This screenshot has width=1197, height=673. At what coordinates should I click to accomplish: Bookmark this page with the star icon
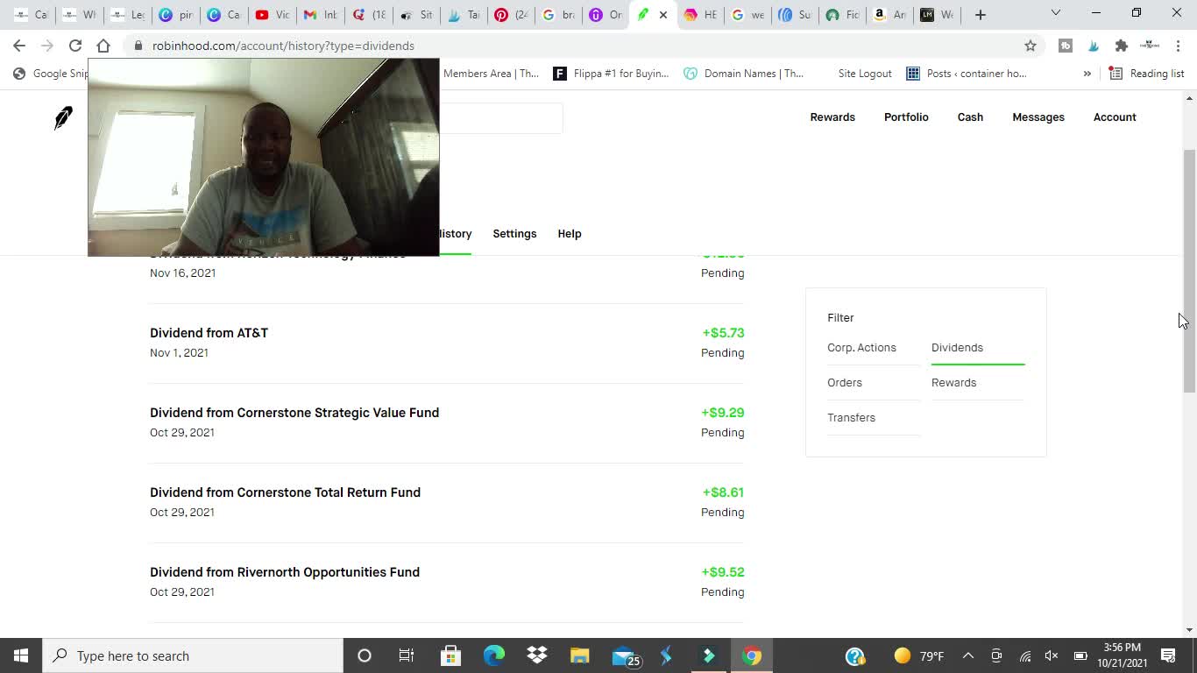pos(1031,46)
